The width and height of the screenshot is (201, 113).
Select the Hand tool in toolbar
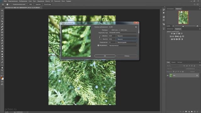point(2,67)
